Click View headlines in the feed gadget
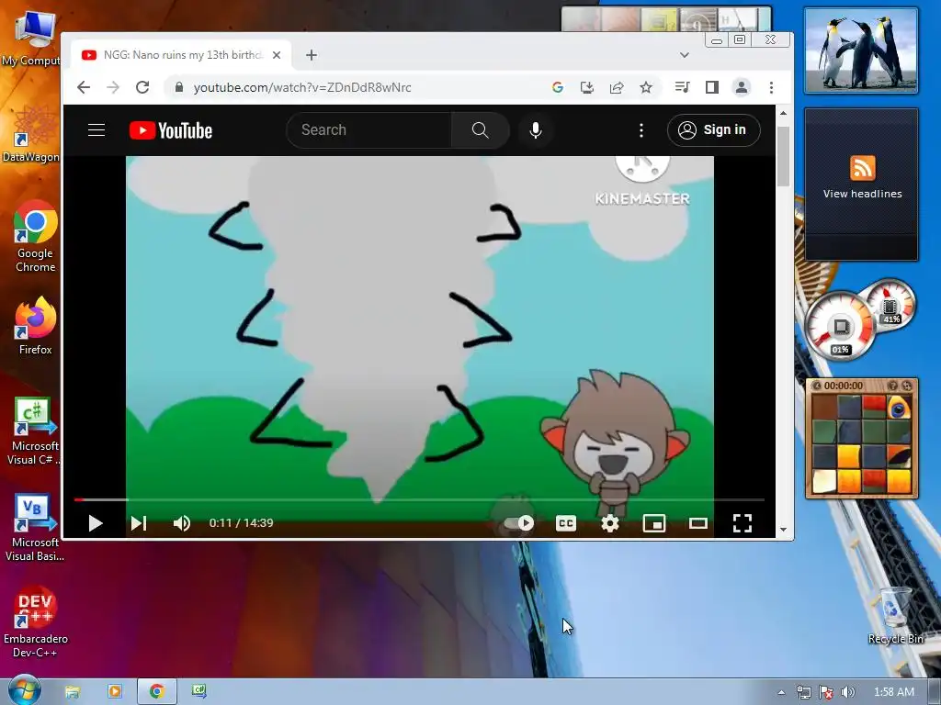The width and height of the screenshot is (941, 705). 862,194
